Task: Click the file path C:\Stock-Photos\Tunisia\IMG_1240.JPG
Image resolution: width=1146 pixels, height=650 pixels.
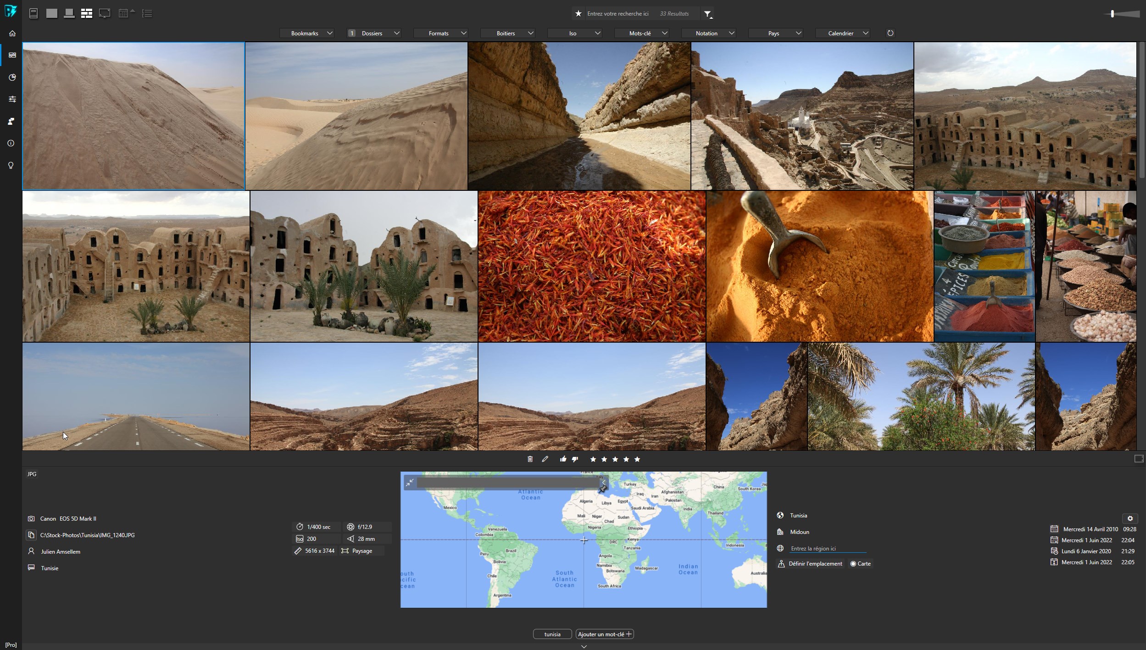Action: click(x=88, y=535)
